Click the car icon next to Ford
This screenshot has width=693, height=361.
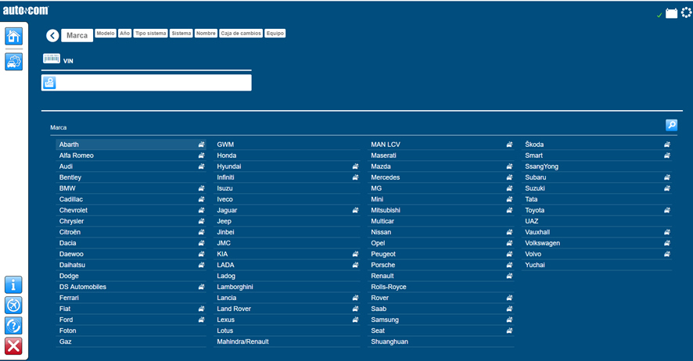[x=201, y=320]
